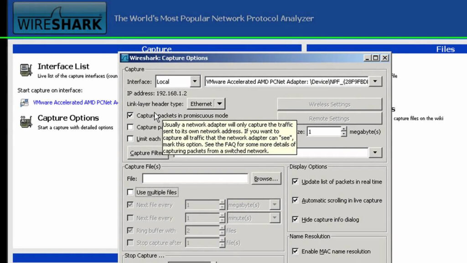Click the Interface List icon

[26, 70]
